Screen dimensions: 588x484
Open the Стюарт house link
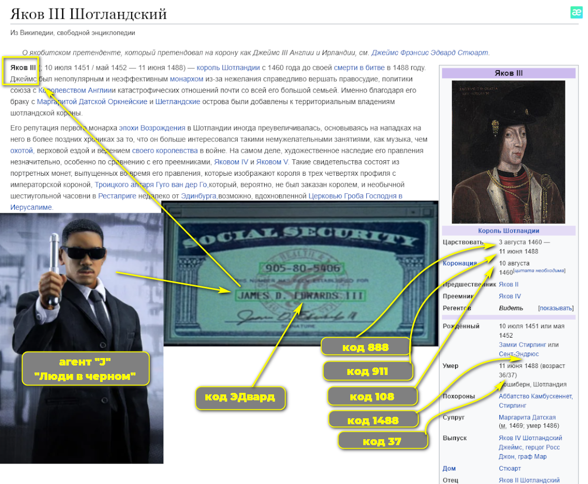tap(510, 469)
